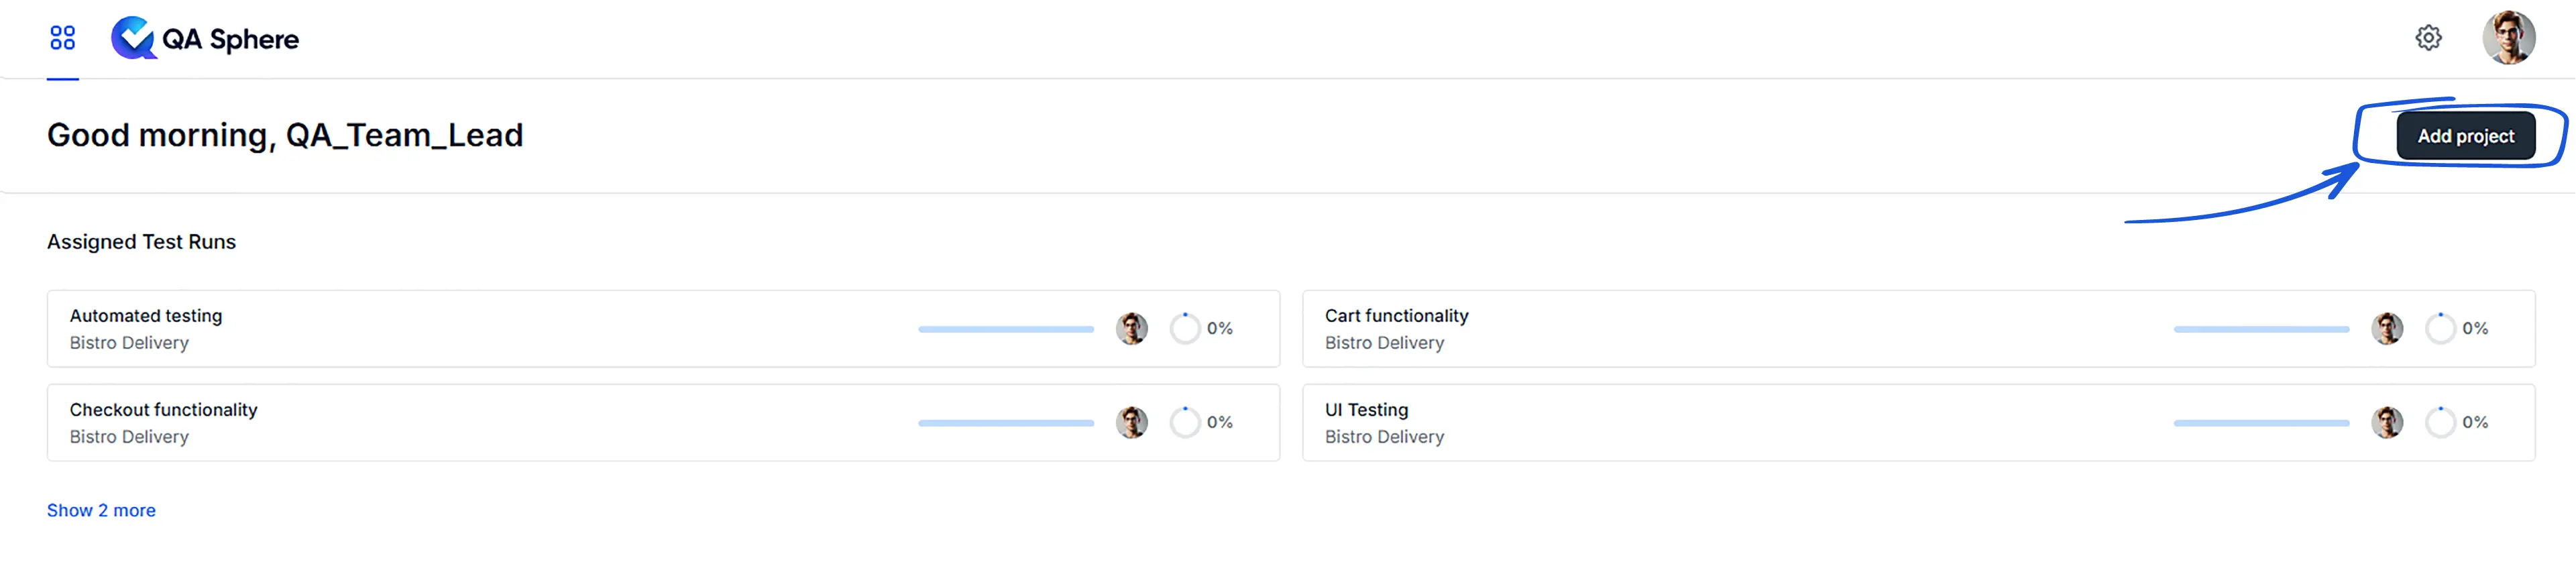This screenshot has width=2576, height=564.
Task: Open the Automated testing test run
Action: click(x=146, y=316)
